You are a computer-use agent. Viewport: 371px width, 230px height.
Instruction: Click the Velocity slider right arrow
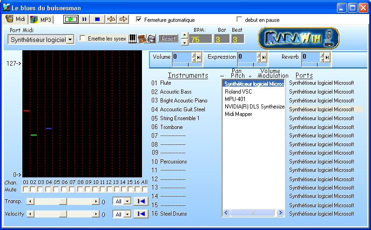point(95,214)
